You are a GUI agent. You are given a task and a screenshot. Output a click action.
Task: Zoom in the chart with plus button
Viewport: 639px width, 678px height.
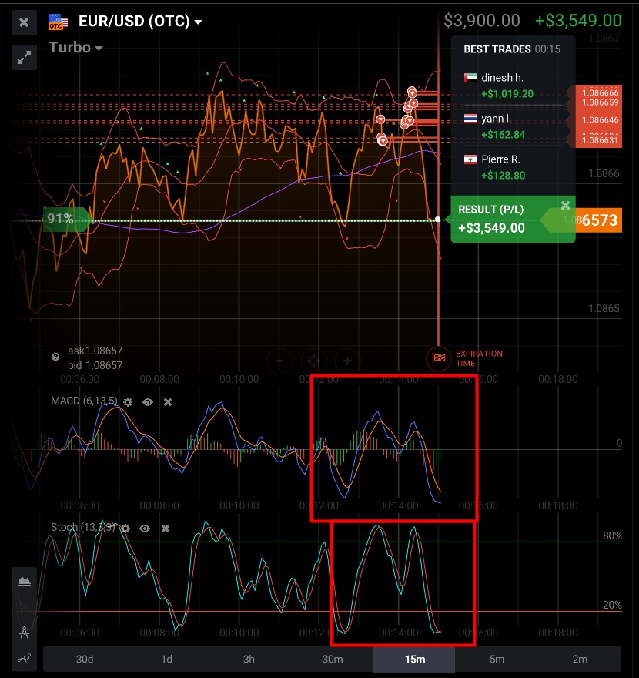pyautogui.click(x=348, y=361)
